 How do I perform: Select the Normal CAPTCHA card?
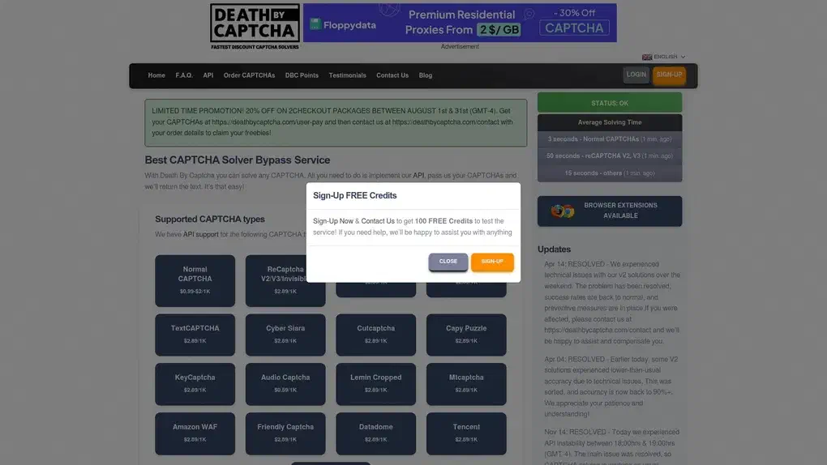coord(195,280)
